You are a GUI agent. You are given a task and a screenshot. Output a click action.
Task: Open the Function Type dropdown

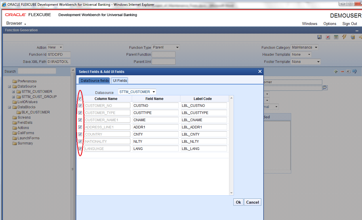coord(166,47)
